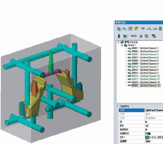This screenshot has width=163, height=144.
Task: Click the yellow smiley-face toolbar icon
Action: coord(136,29)
